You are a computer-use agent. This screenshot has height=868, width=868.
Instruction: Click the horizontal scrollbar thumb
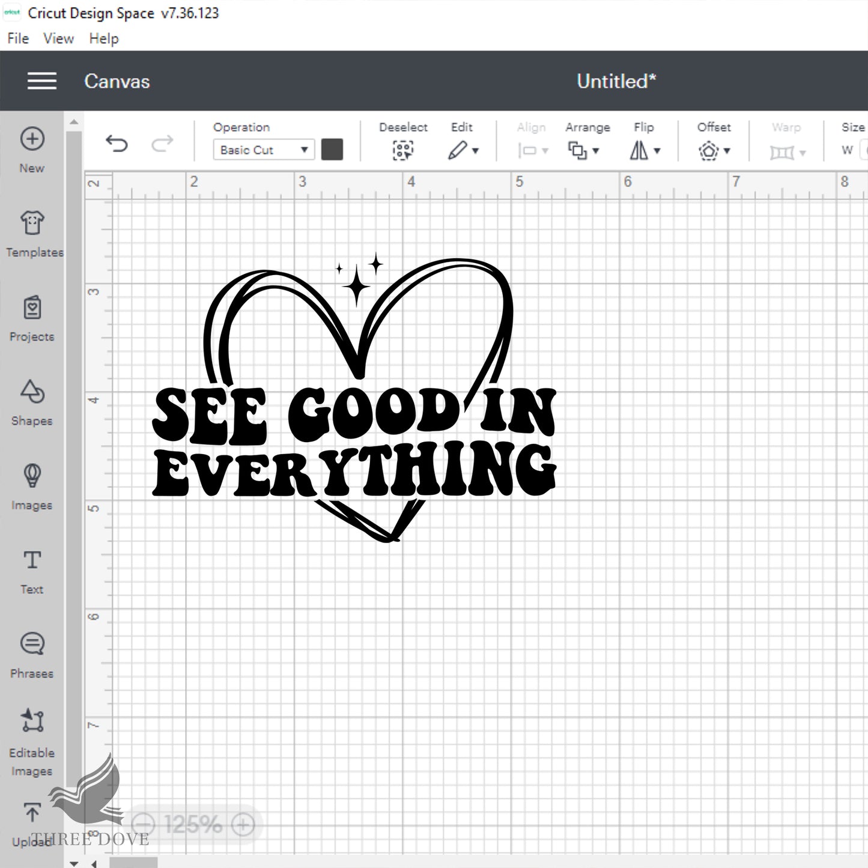coord(133,863)
